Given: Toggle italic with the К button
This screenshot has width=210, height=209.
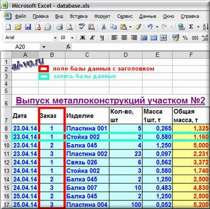Looking at the screenshot, I should pyautogui.click(x=92, y=38).
